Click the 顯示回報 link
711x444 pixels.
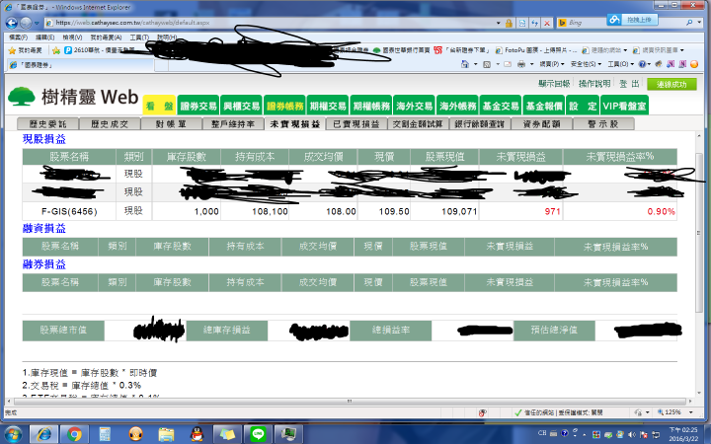click(554, 84)
